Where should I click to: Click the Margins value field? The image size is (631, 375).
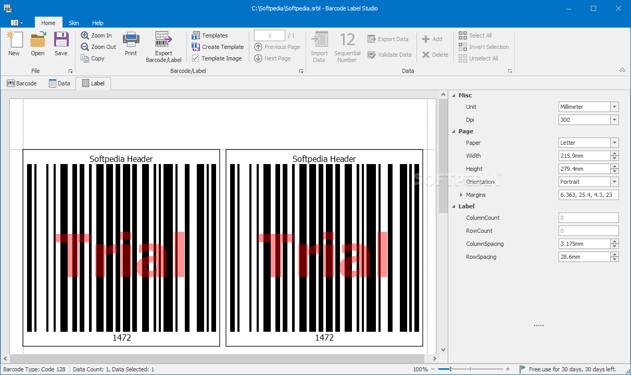pos(589,195)
